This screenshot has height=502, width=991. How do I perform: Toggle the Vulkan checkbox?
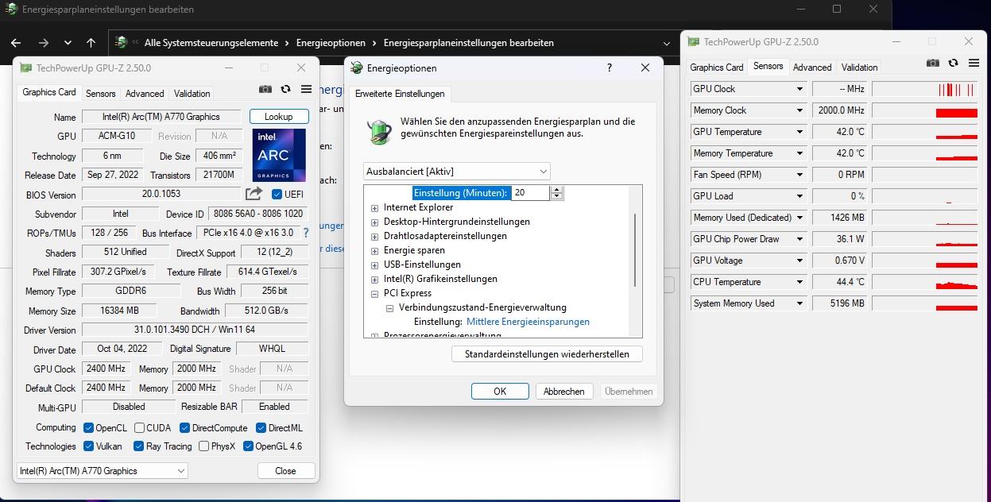coord(88,446)
